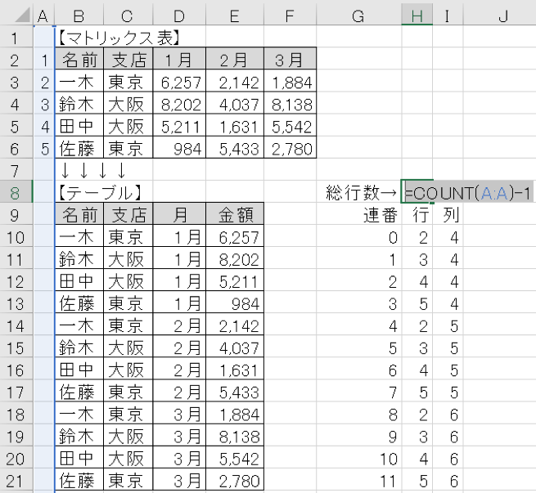Click cell 1月 in row 10

[179, 237]
